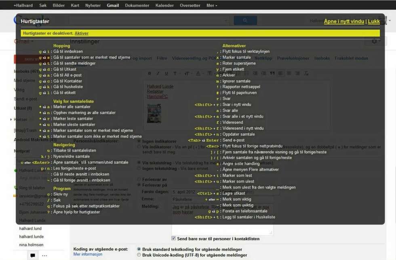The image size is (396, 260).
Task: Click the 'Åpne hjelp for hurtigtaster' row
Action: 74,212
